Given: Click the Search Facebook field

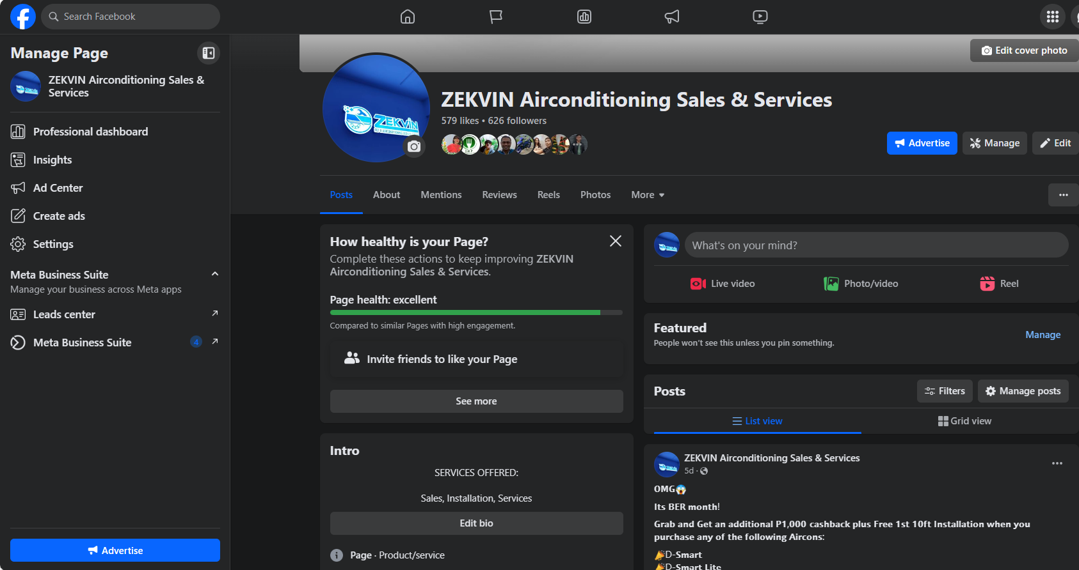Looking at the screenshot, I should click(131, 17).
